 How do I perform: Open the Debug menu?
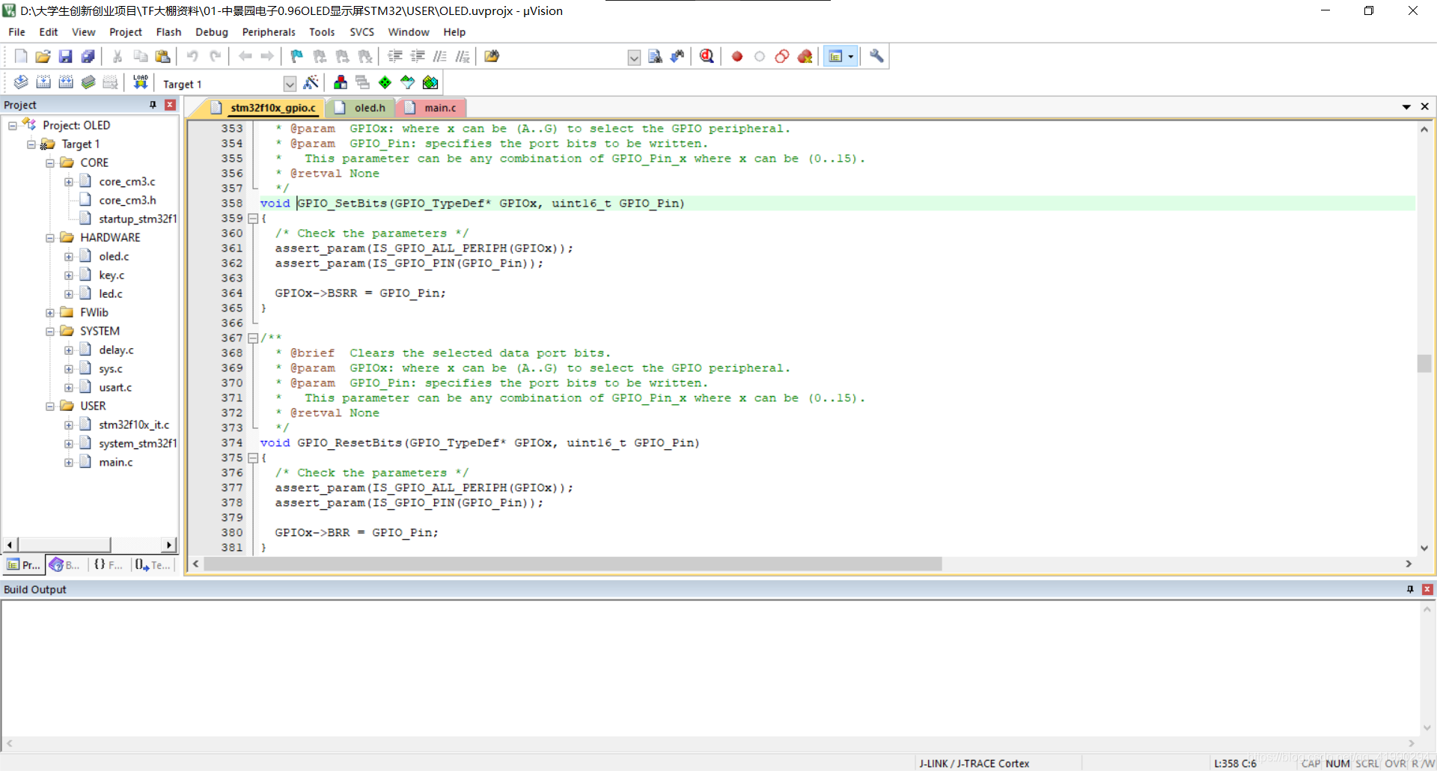(x=212, y=32)
